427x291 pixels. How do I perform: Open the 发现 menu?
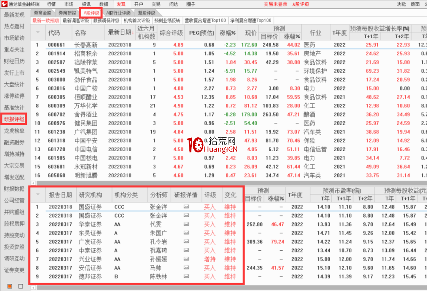(x=121, y=4)
